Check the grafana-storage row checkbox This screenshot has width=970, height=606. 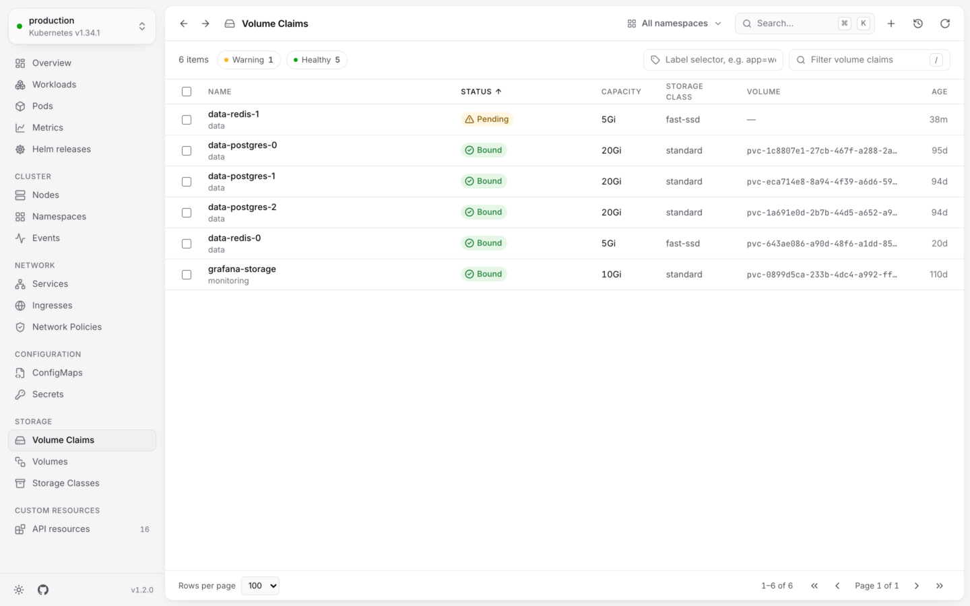tap(187, 275)
